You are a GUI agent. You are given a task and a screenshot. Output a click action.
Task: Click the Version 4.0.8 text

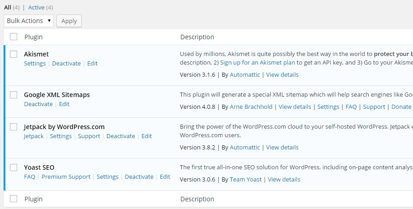click(197, 107)
